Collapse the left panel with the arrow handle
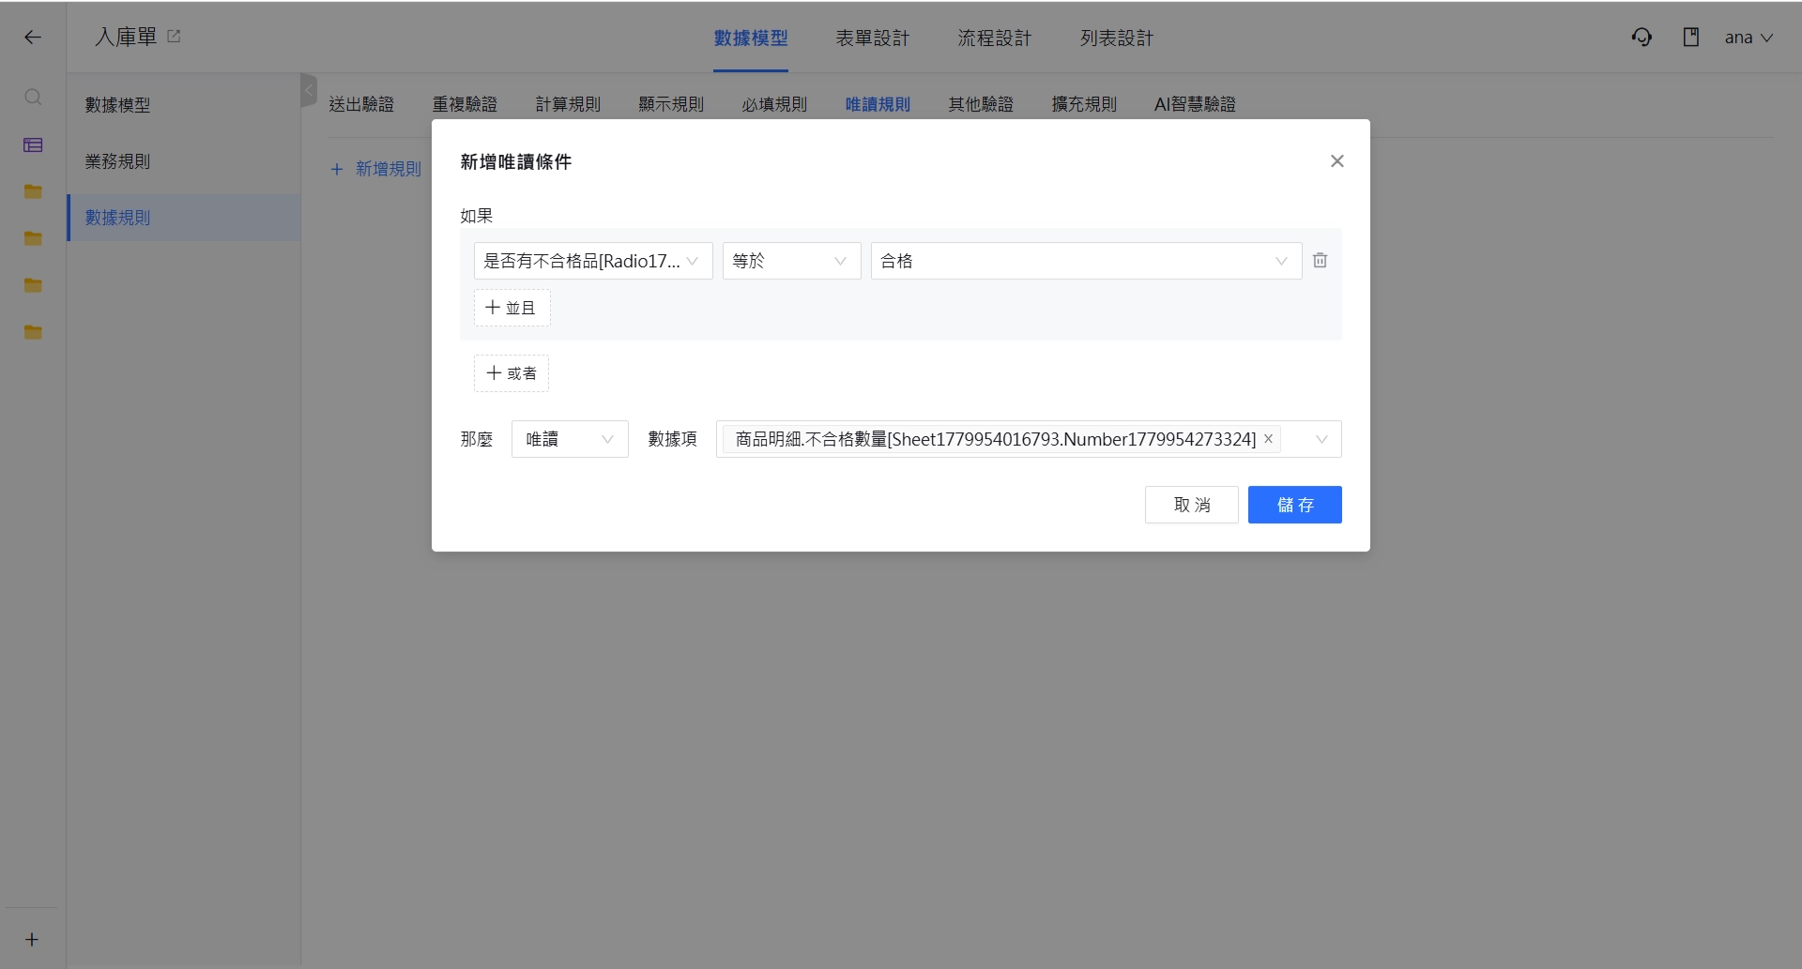 (309, 90)
